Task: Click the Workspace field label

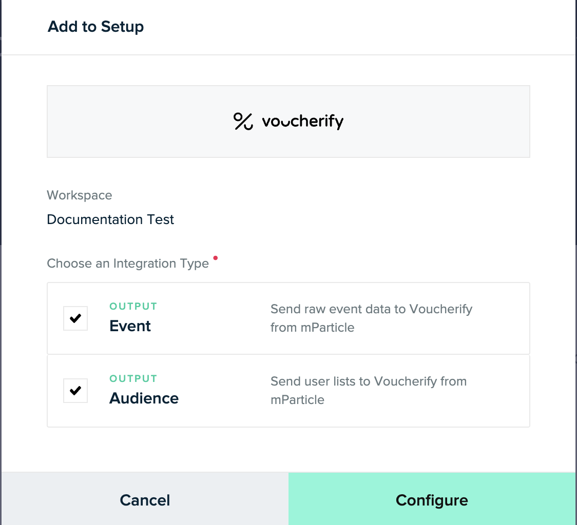Action: (80, 195)
